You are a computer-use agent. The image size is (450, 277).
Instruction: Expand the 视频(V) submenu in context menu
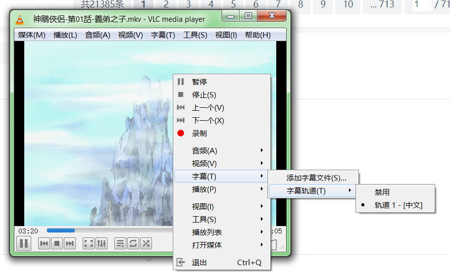[x=222, y=163]
